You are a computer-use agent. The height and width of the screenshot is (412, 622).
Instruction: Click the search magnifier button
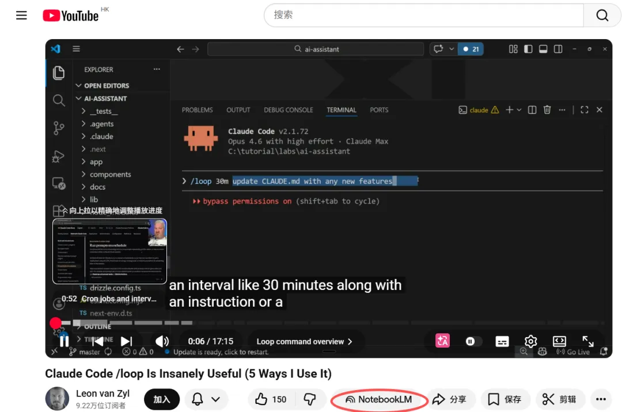click(602, 15)
